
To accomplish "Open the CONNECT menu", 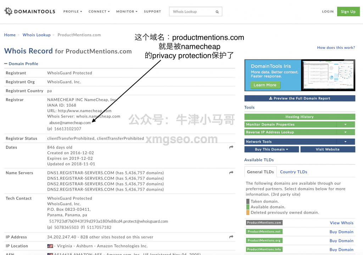I will pyautogui.click(x=99, y=11).
